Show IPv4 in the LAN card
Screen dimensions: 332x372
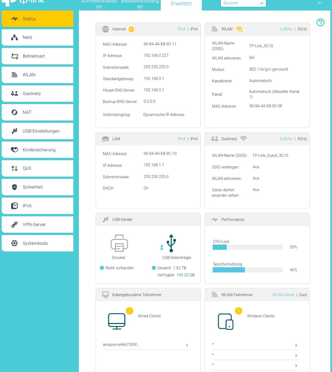coord(182,139)
